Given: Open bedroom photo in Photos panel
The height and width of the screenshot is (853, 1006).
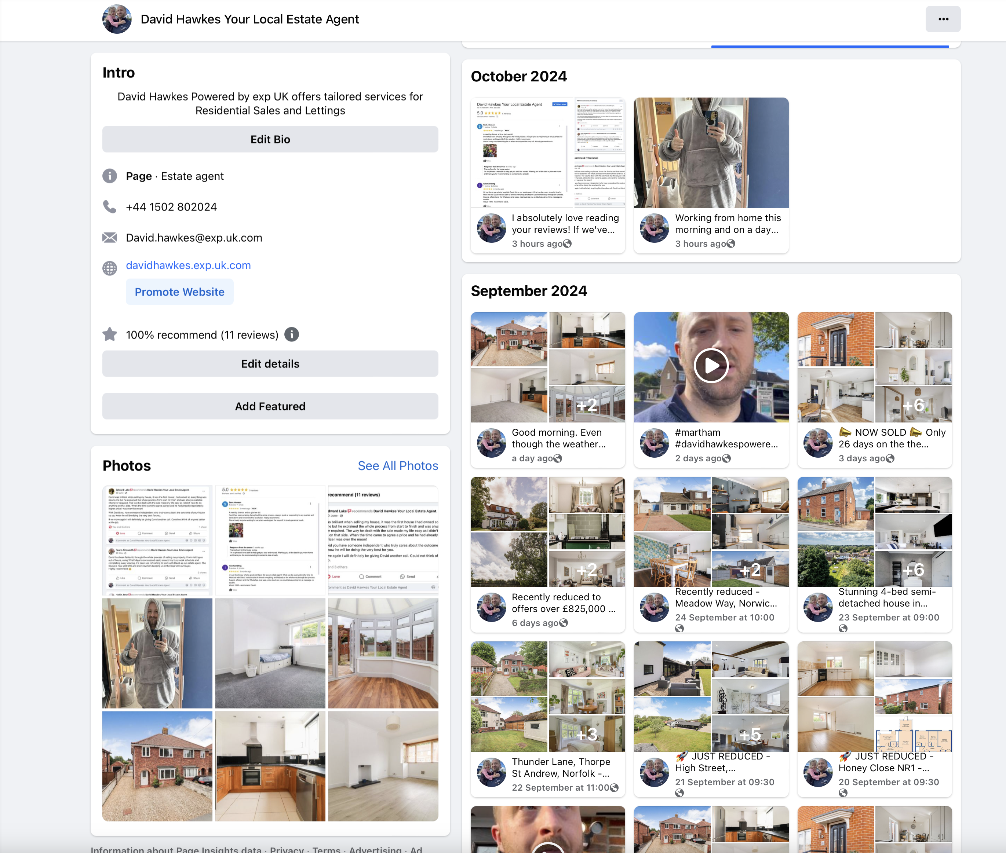Looking at the screenshot, I should point(270,653).
